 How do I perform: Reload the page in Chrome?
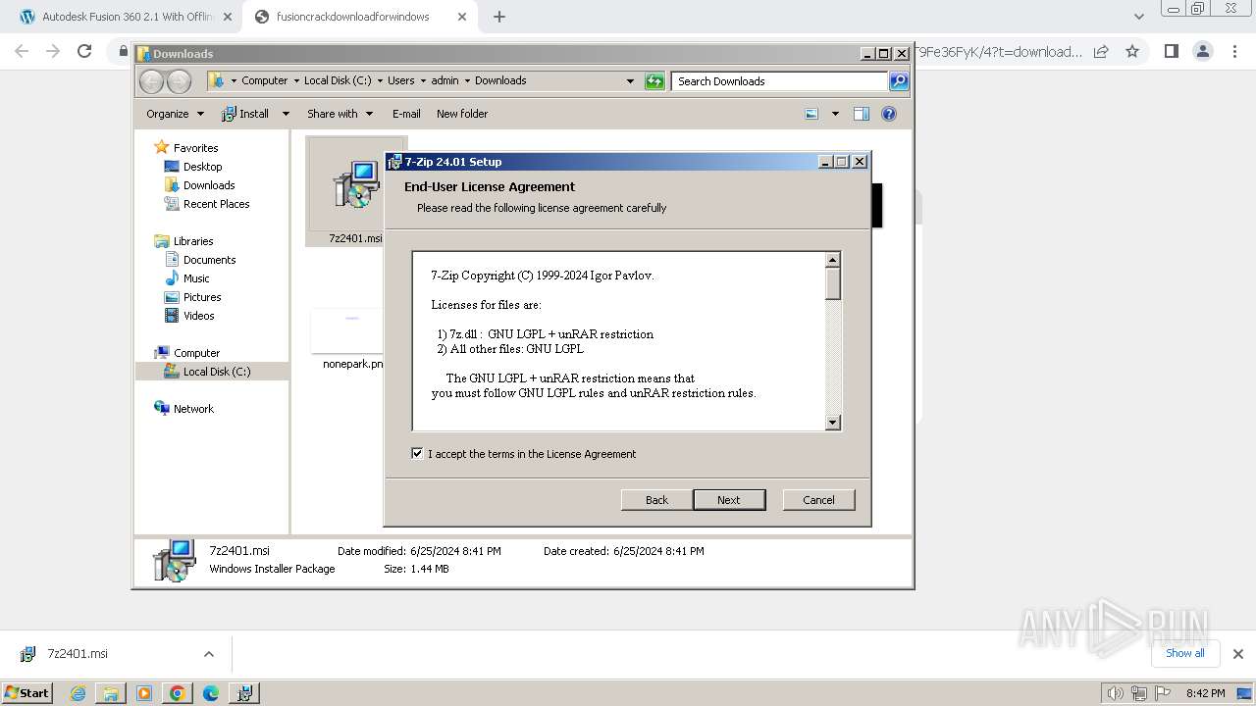pyautogui.click(x=84, y=51)
